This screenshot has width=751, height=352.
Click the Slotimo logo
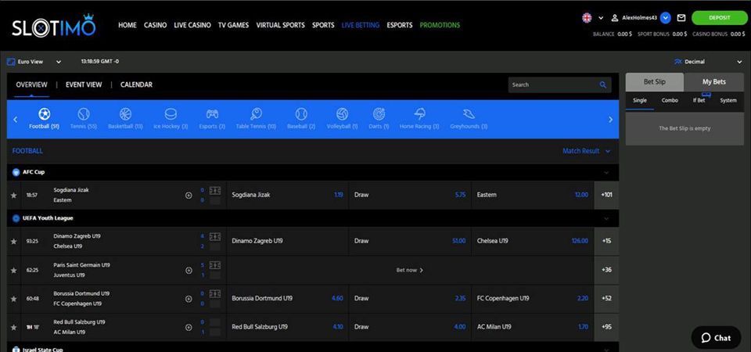54,26
